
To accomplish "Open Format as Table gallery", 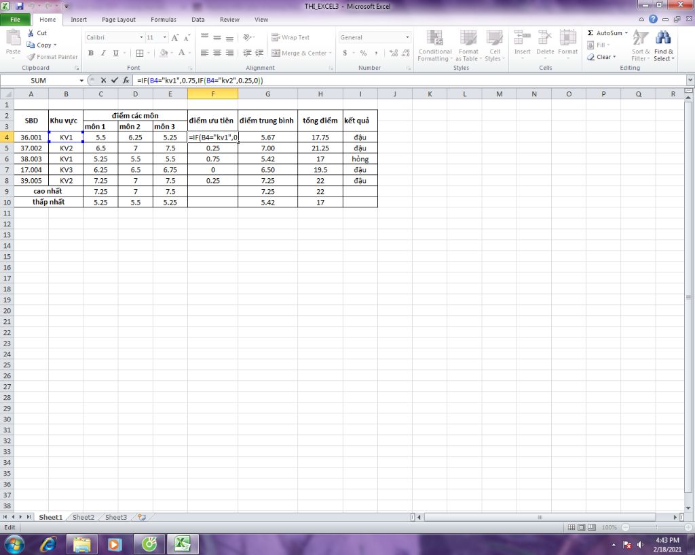I will click(x=468, y=45).
